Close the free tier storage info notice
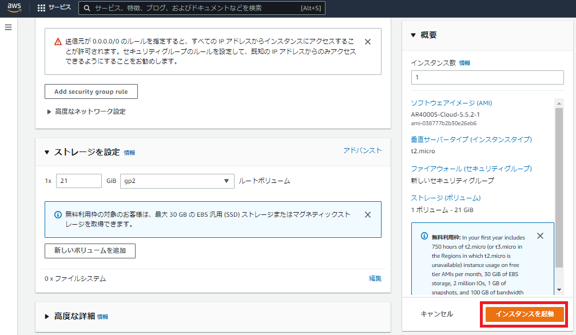The width and height of the screenshot is (576, 335). pos(368,215)
